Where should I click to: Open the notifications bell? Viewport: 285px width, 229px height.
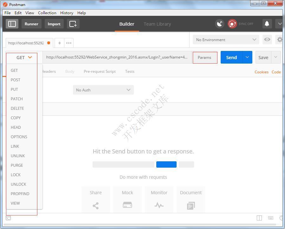pyautogui.click(x=267, y=24)
